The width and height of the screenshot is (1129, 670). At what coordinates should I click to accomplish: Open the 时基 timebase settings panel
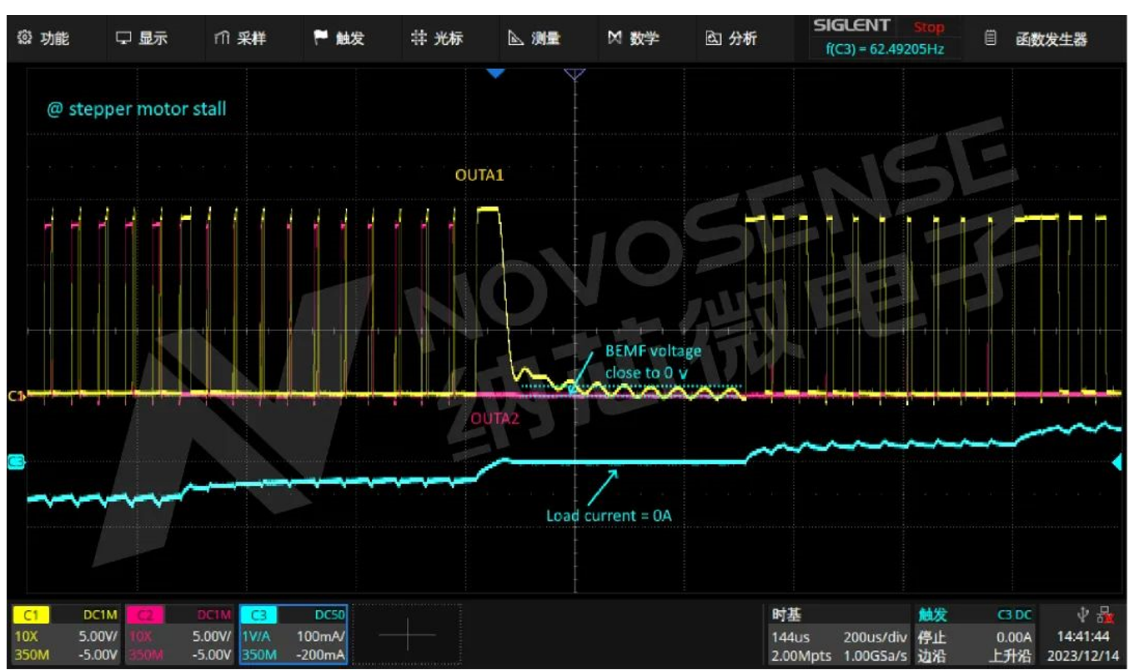click(836, 635)
